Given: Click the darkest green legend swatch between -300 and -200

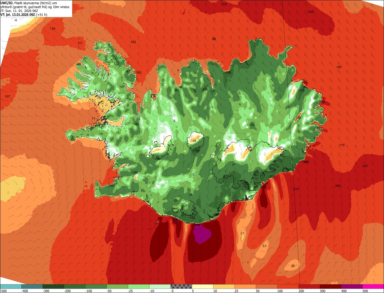Looking at the screenshot, I should [53, 286].
